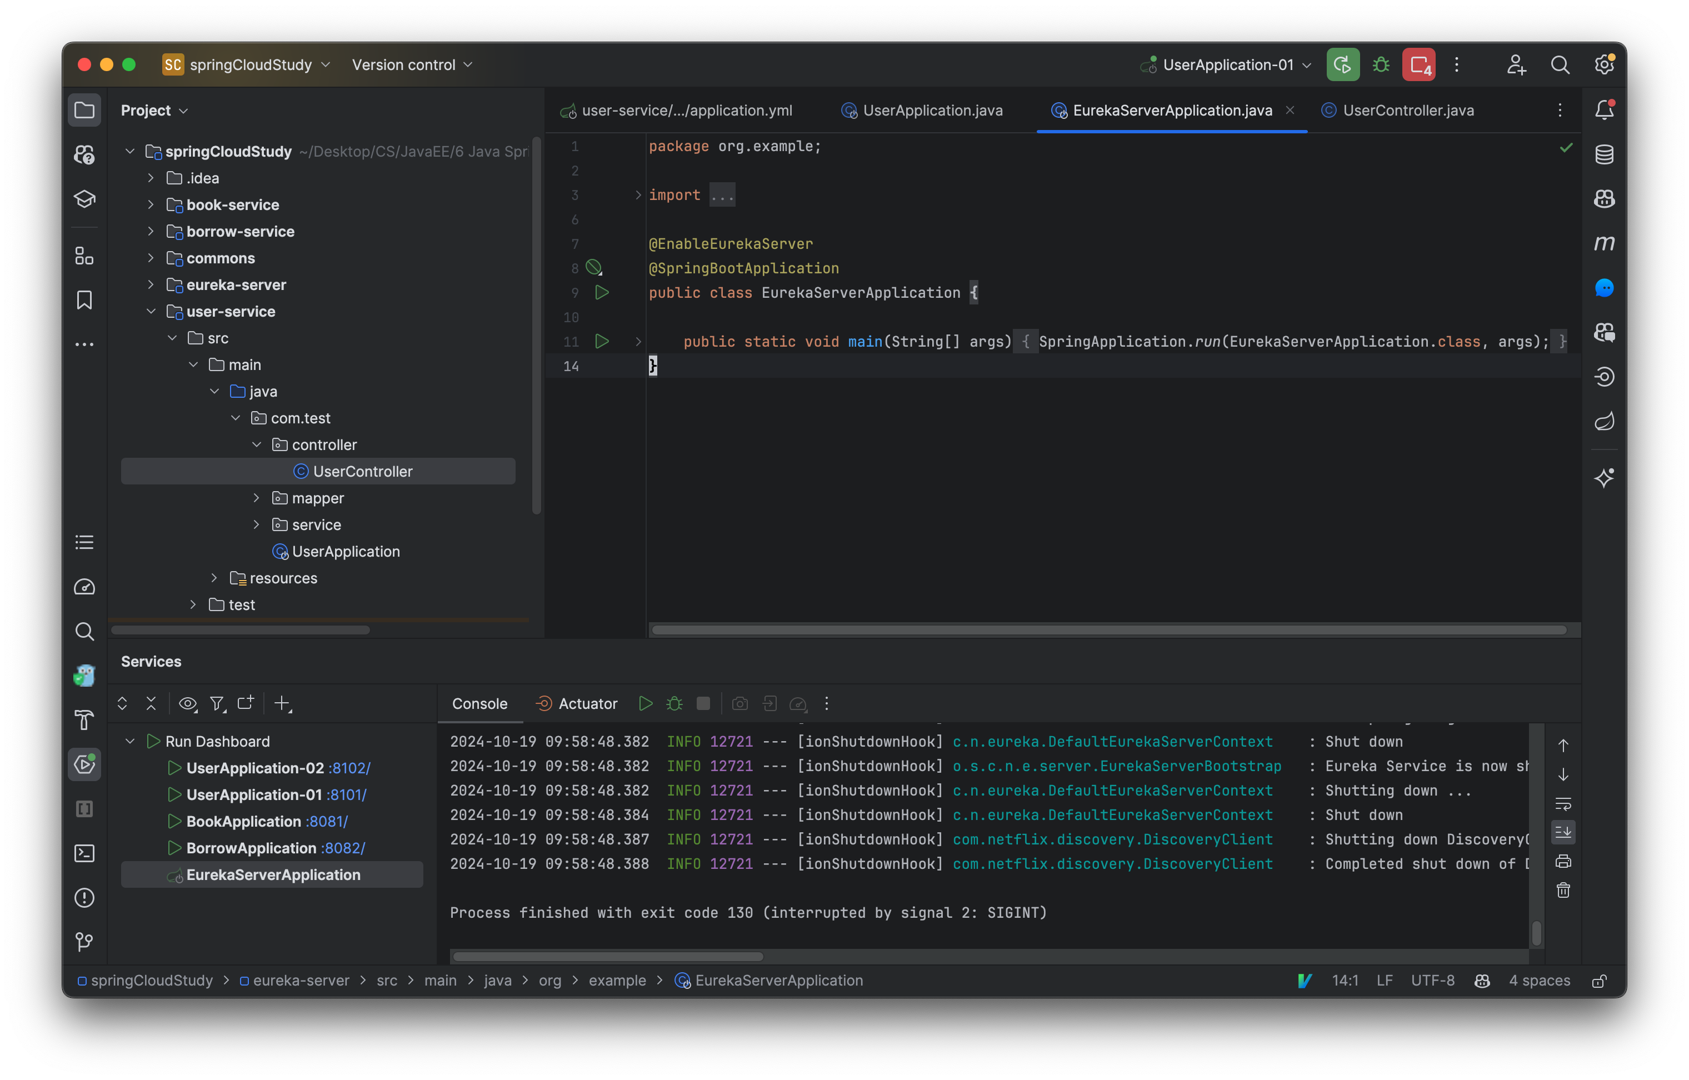Debug UserApplication-01 with the bug icon
This screenshot has width=1689, height=1080.
point(1381,64)
